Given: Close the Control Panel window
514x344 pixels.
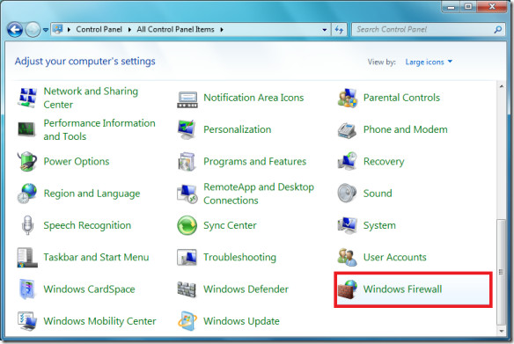Looking at the screenshot, I should (x=492, y=6).
